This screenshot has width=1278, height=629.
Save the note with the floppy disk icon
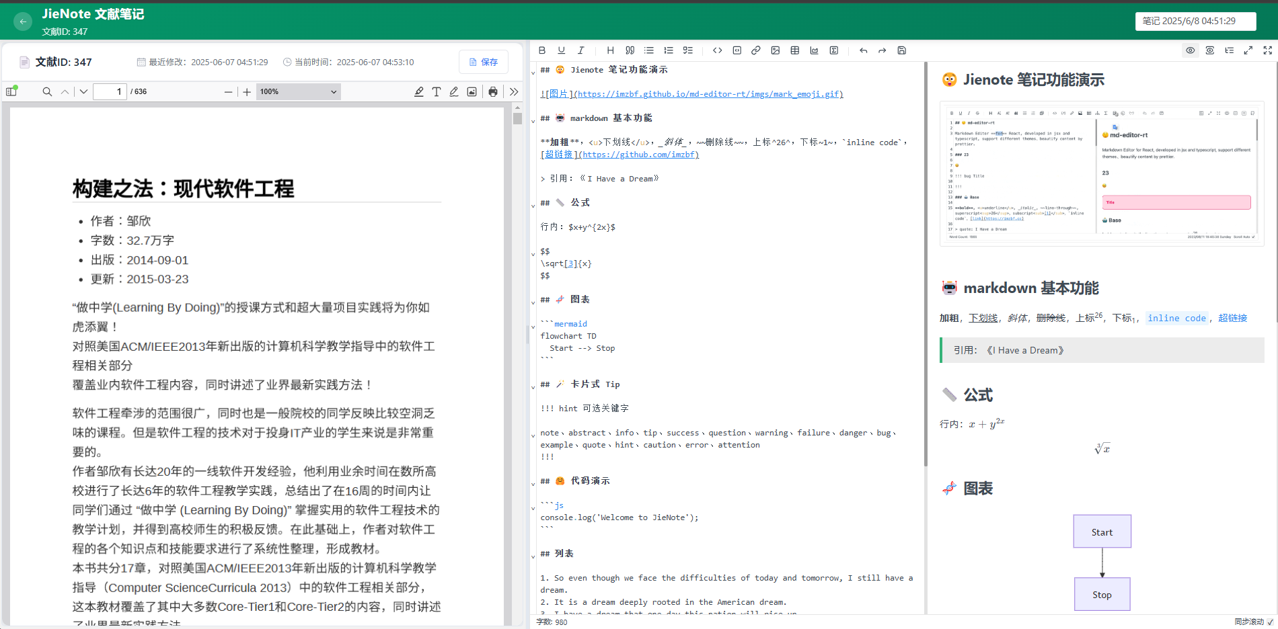[902, 50]
